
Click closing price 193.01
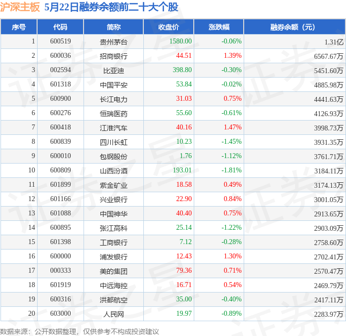point(182,170)
